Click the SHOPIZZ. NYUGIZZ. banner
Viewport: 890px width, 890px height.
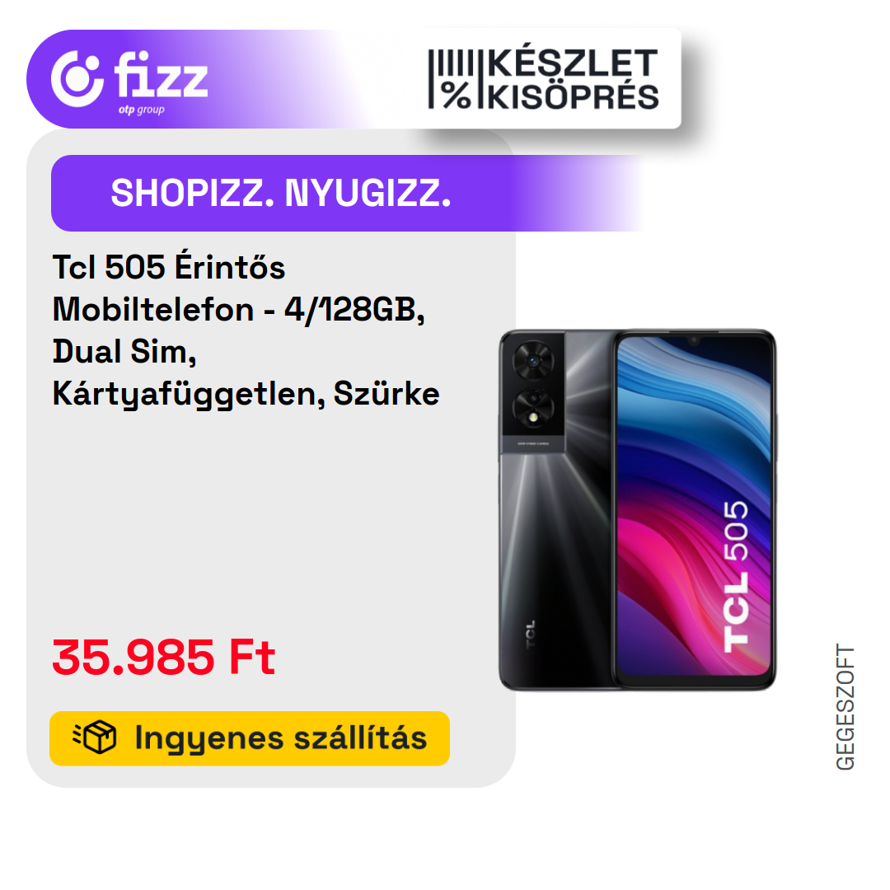(x=348, y=193)
